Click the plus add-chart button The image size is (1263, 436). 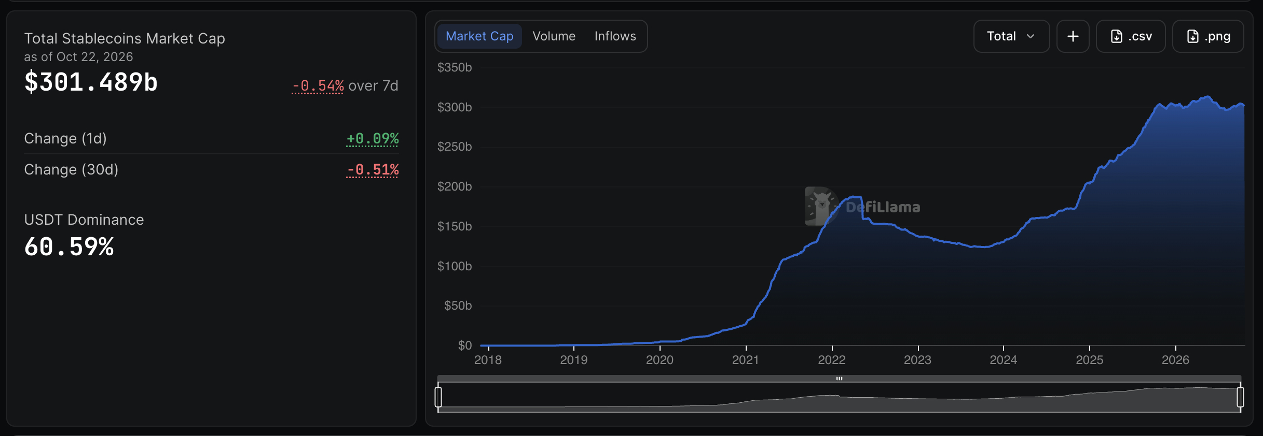[x=1073, y=36]
